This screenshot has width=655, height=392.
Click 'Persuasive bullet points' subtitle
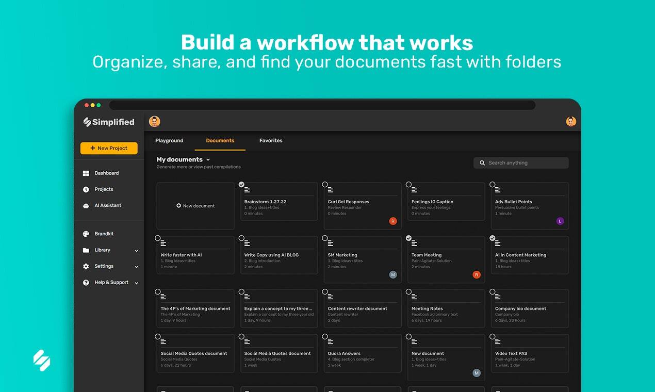click(517, 207)
